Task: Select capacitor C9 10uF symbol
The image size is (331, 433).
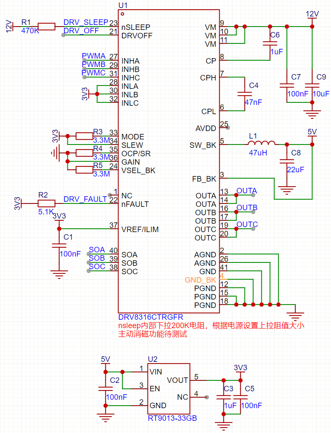Action: tap(312, 86)
